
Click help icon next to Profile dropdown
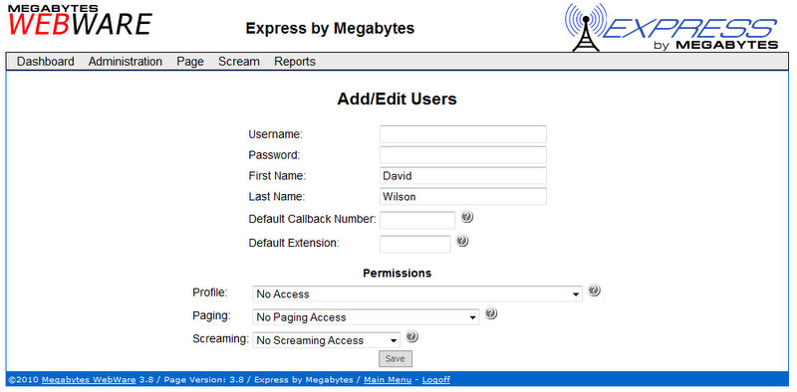point(594,291)
